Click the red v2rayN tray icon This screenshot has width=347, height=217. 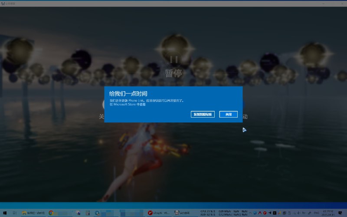pos(265,213)
